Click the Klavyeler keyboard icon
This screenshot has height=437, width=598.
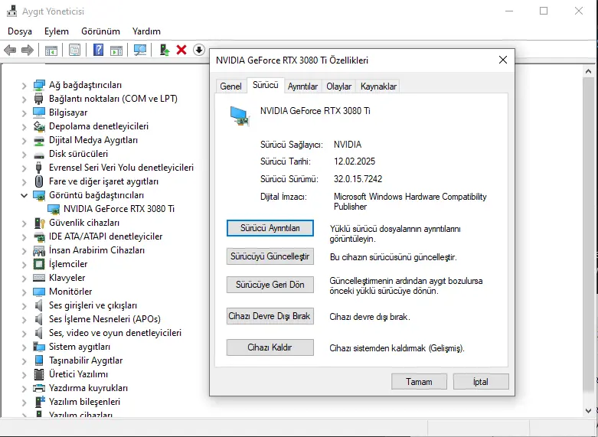39,278
